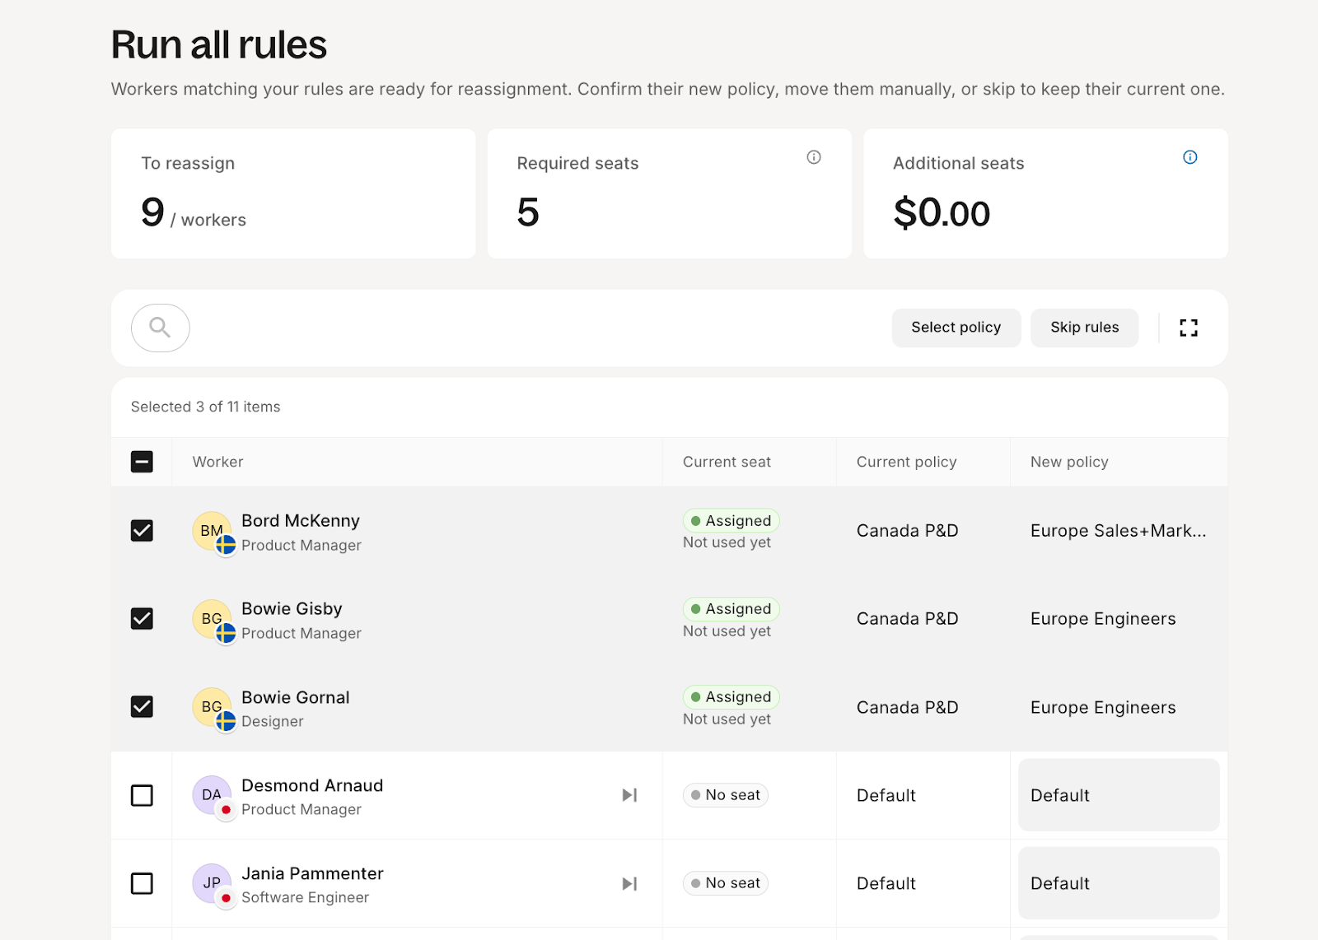Skip rule for Desmond Arnaud
Viewport: 1318px width, 940px height.
[x=629, y=795]
